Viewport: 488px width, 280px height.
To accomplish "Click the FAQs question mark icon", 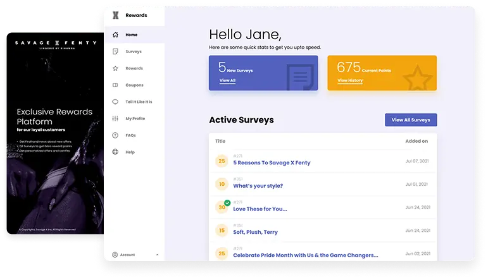I will pyautogui.click(x=115, y=135).
